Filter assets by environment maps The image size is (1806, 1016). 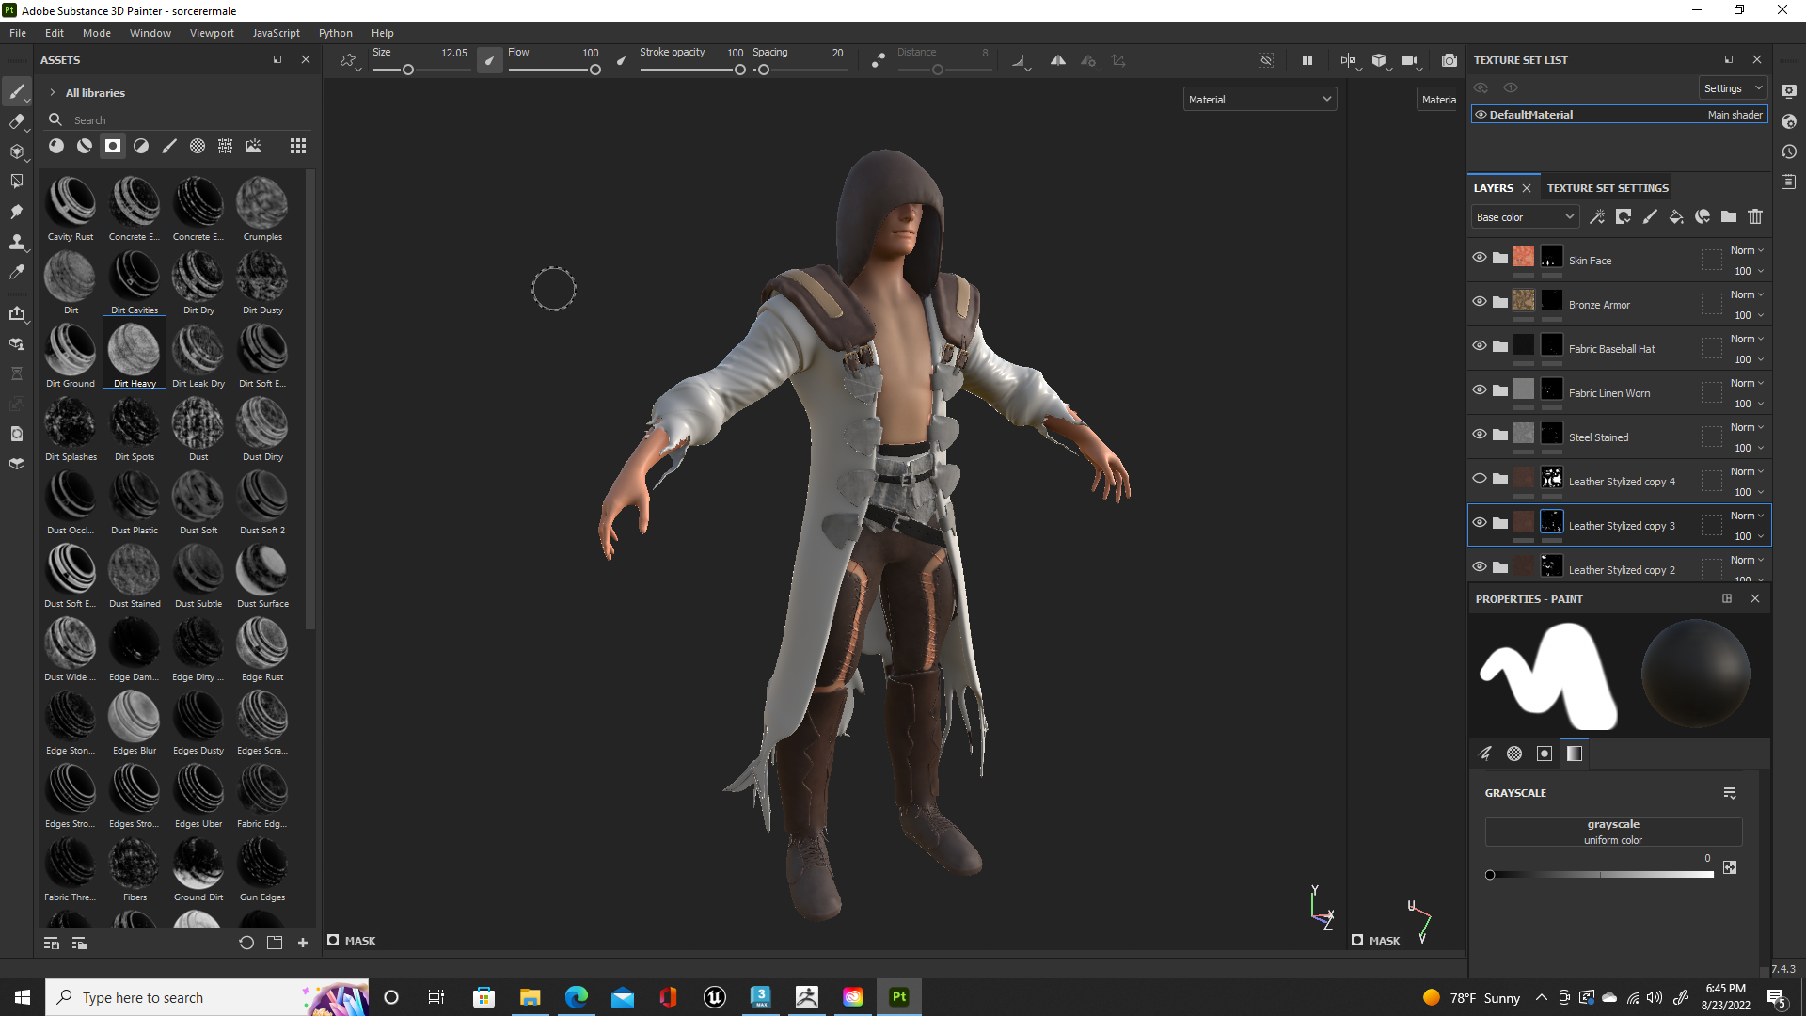[254, 146]
